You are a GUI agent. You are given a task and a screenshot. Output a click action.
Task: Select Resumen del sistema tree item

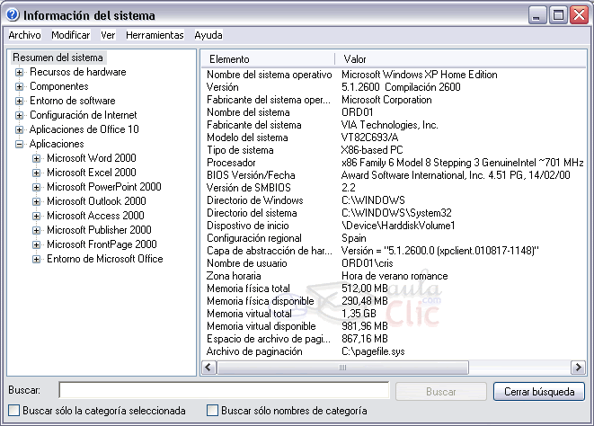tap(58, 58)
